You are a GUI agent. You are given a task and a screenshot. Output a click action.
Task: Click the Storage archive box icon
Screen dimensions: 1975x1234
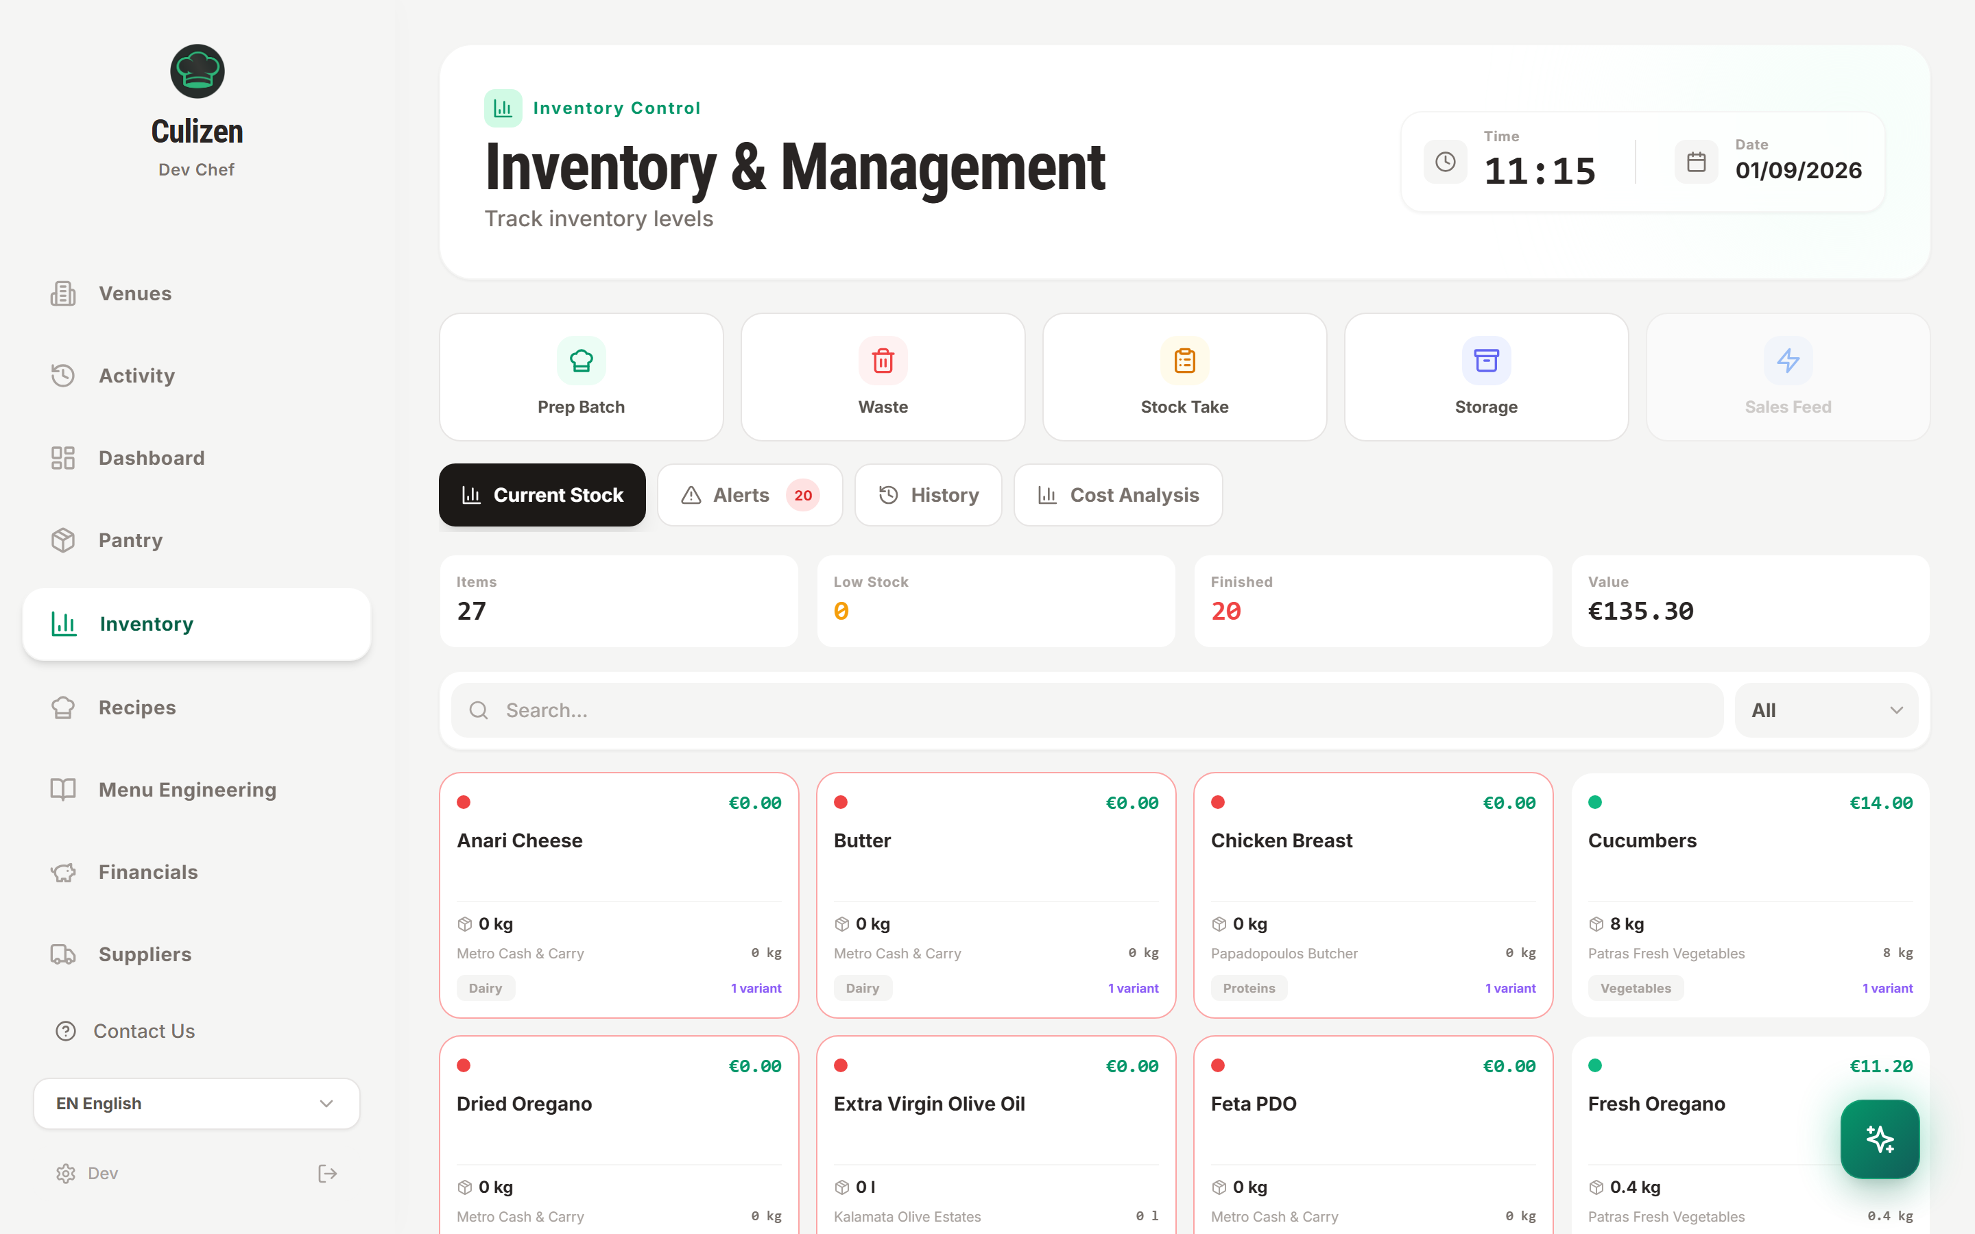point(1486,361)
